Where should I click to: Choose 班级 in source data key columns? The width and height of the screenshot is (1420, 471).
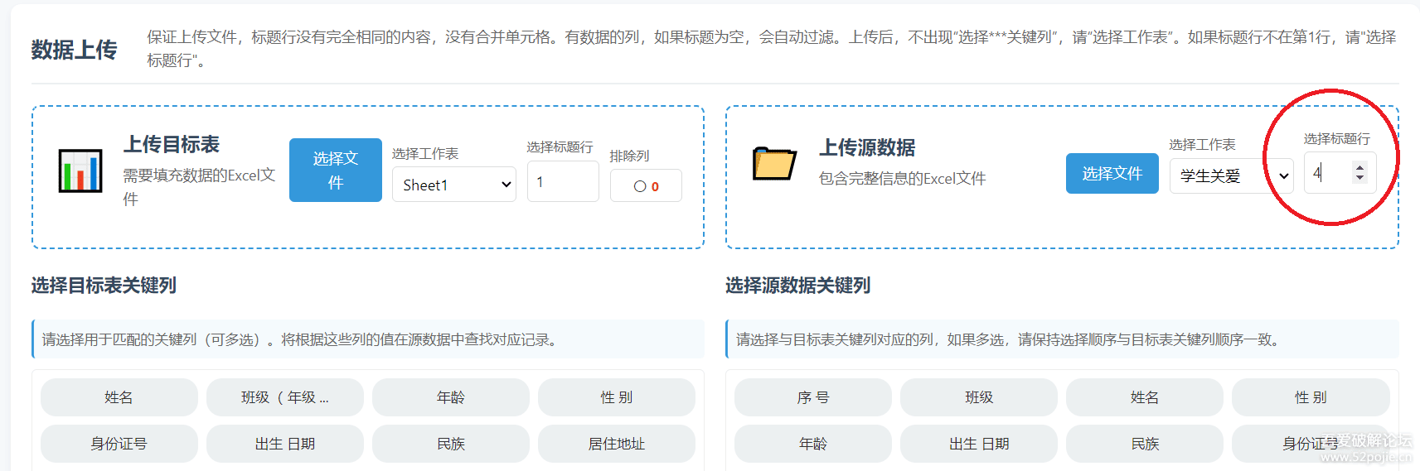click(x=978, y=397)
